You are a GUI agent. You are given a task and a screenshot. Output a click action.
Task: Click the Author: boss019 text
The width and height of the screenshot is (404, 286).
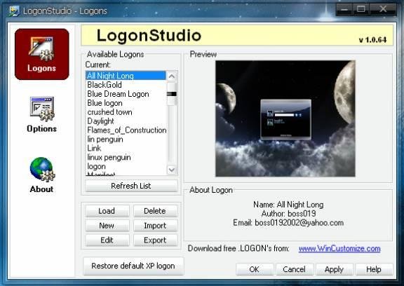pos(288,214)
